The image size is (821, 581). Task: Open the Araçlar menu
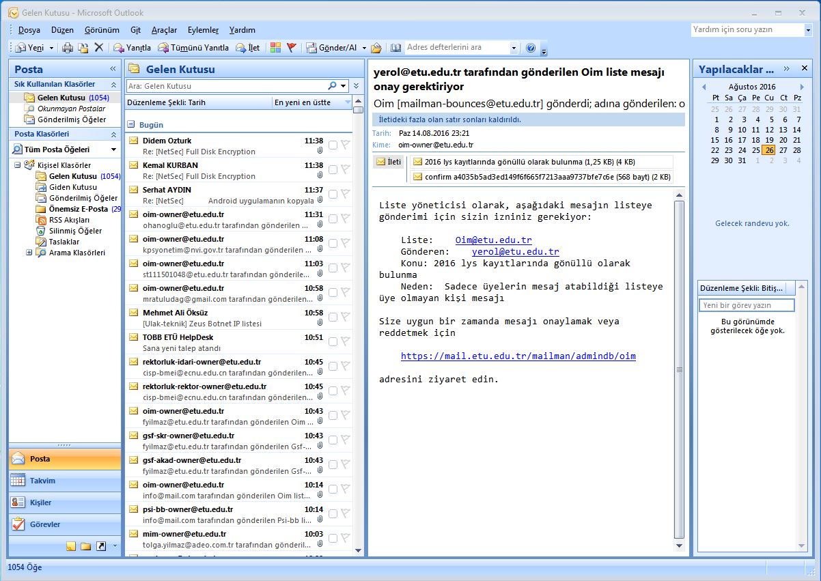click(x=164, y=30)
